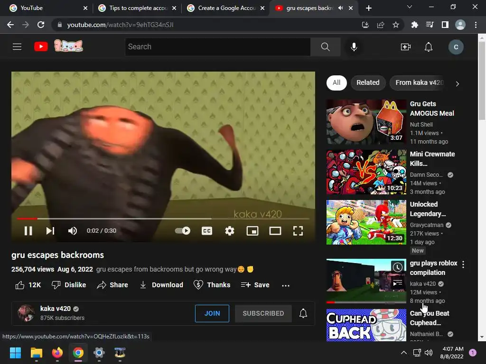The width and height of the screenshot is (486, 364).
Task: Click the search magnifier button
Action: pos(325,47)
